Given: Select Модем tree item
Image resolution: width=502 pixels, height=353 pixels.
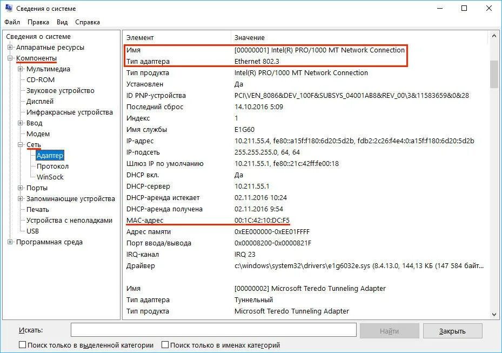Looking at the screenshot, I should pos(38,134).
